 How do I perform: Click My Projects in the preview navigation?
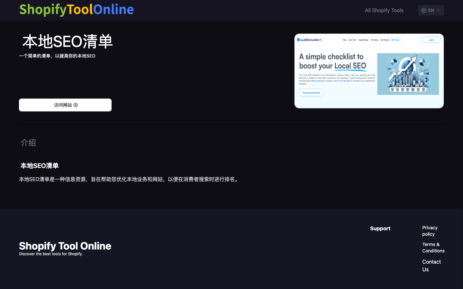point(385,40)
